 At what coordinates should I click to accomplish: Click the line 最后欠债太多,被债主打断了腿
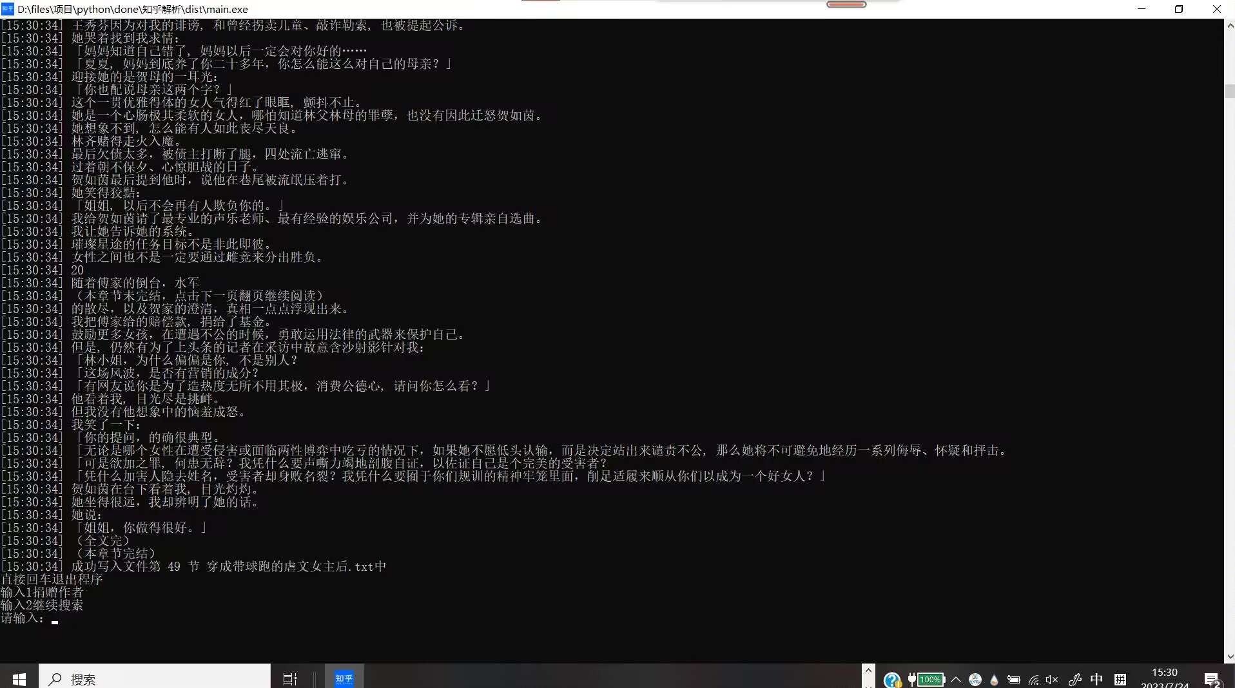click(x=175, y=154)
